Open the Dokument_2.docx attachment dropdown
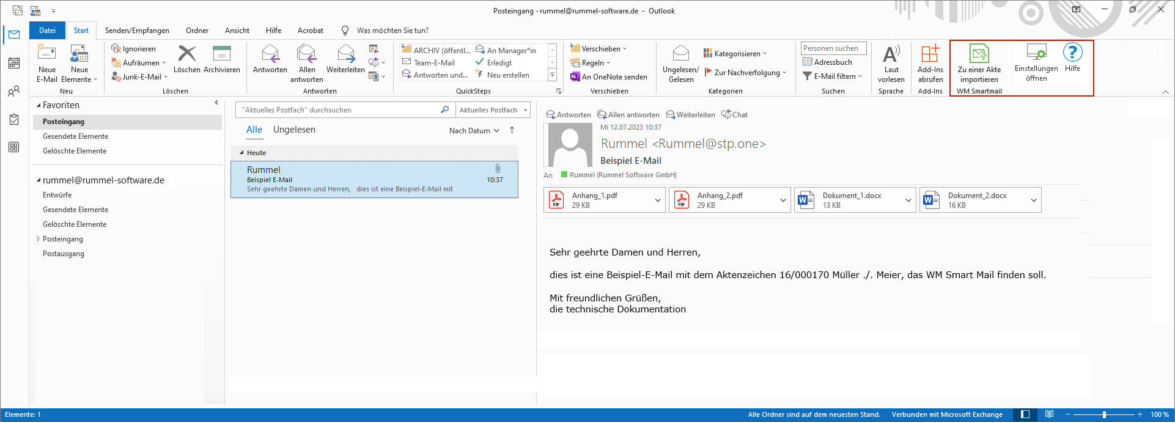Viewport: 1175px width, 423px height. (x=1033, y=200)
